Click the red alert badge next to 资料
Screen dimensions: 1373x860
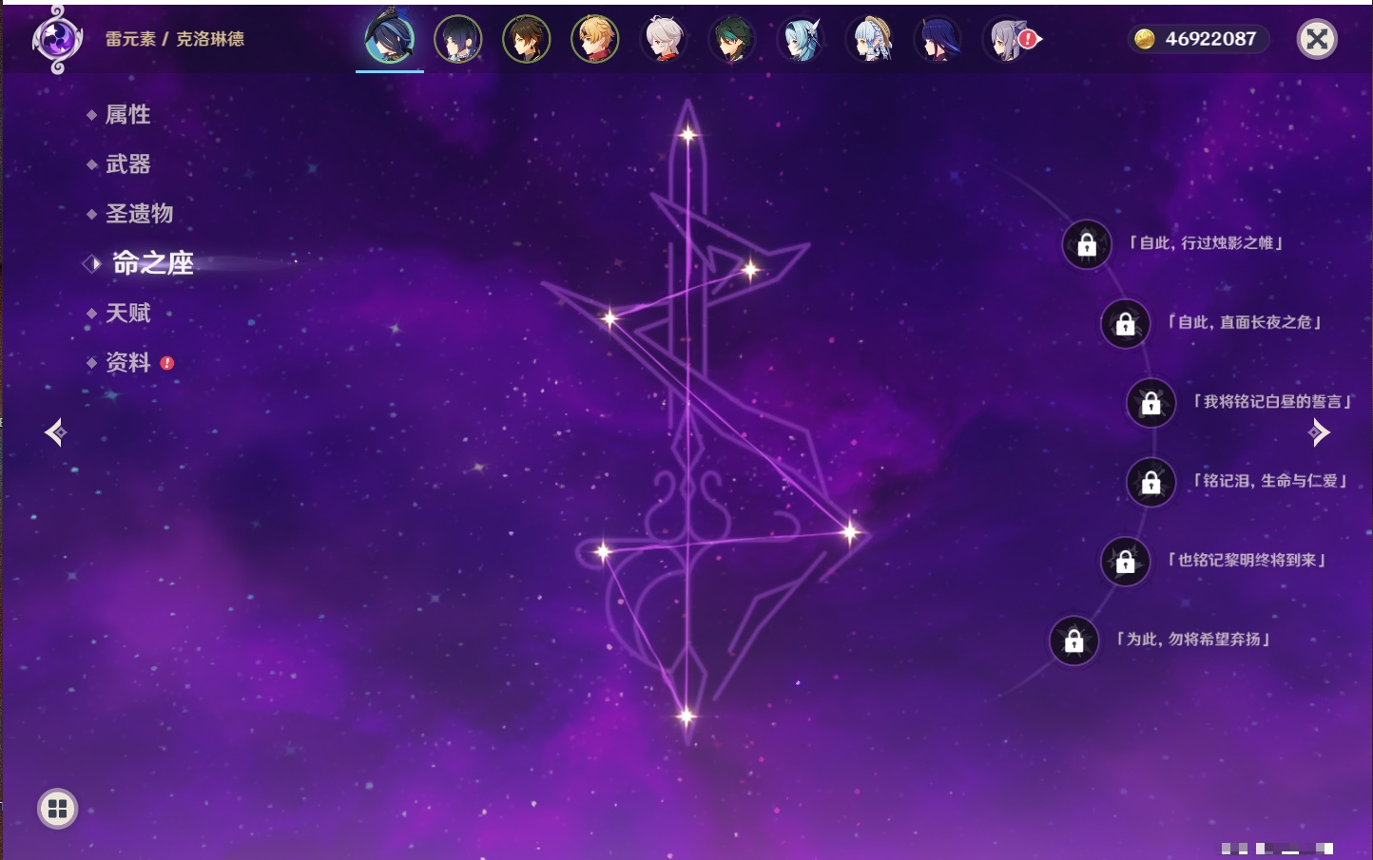click(x=167, y=363)
